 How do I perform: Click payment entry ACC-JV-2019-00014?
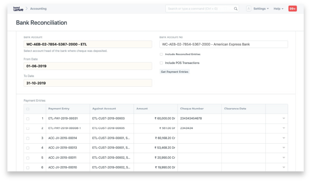(63, 138)
